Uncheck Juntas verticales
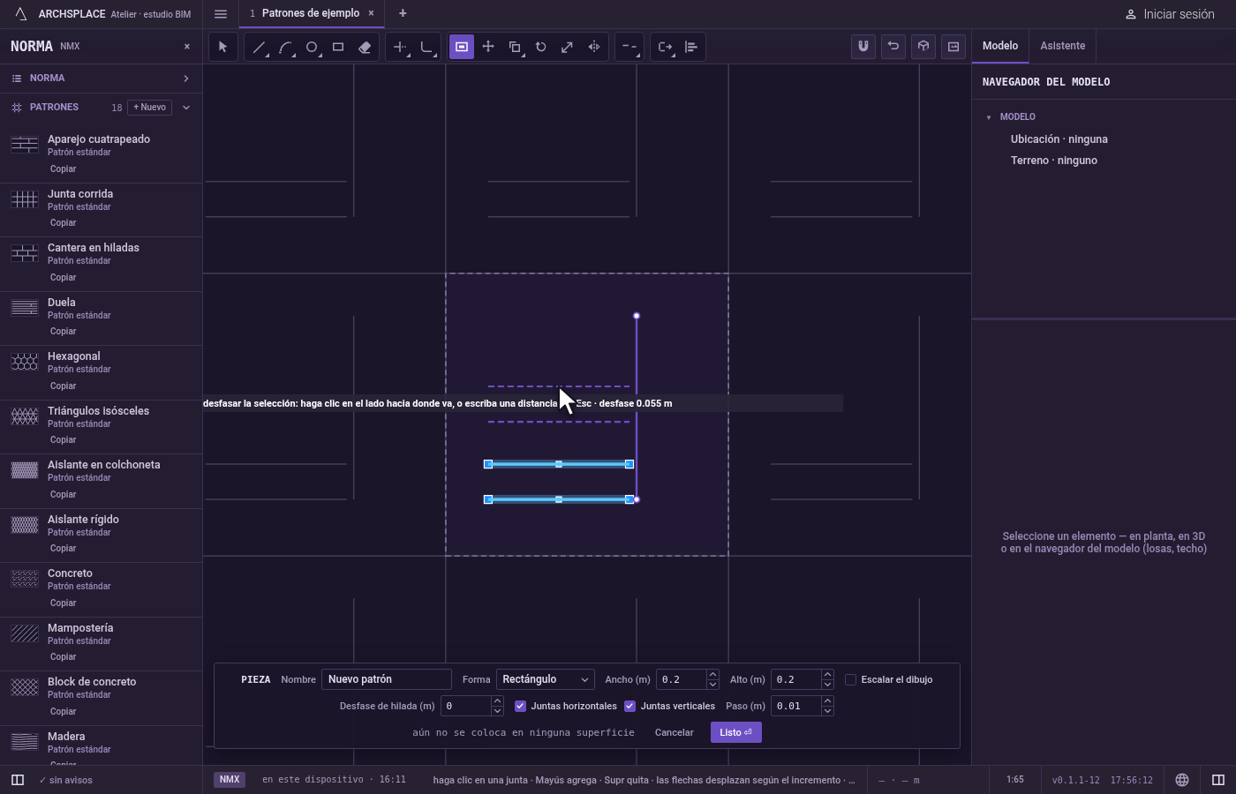1236x794 pixels. (x=629, y=706)
